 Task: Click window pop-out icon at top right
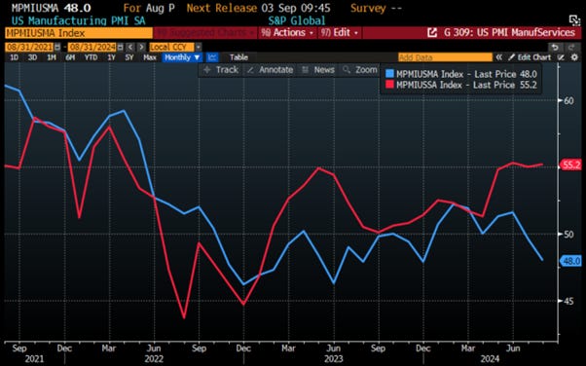click(x=573, y=19)
